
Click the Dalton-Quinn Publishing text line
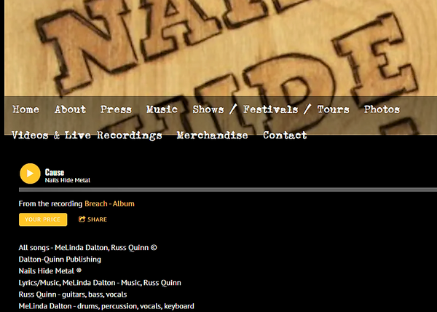[60, 260]
